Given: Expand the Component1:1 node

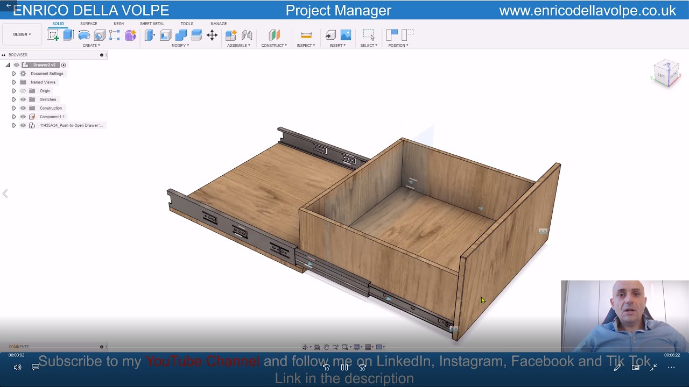Looking at the screenshot, I should 14,117.
